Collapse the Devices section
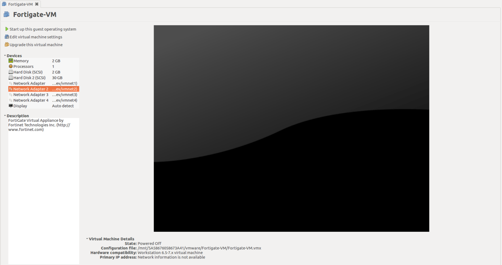 pos(5,56)
